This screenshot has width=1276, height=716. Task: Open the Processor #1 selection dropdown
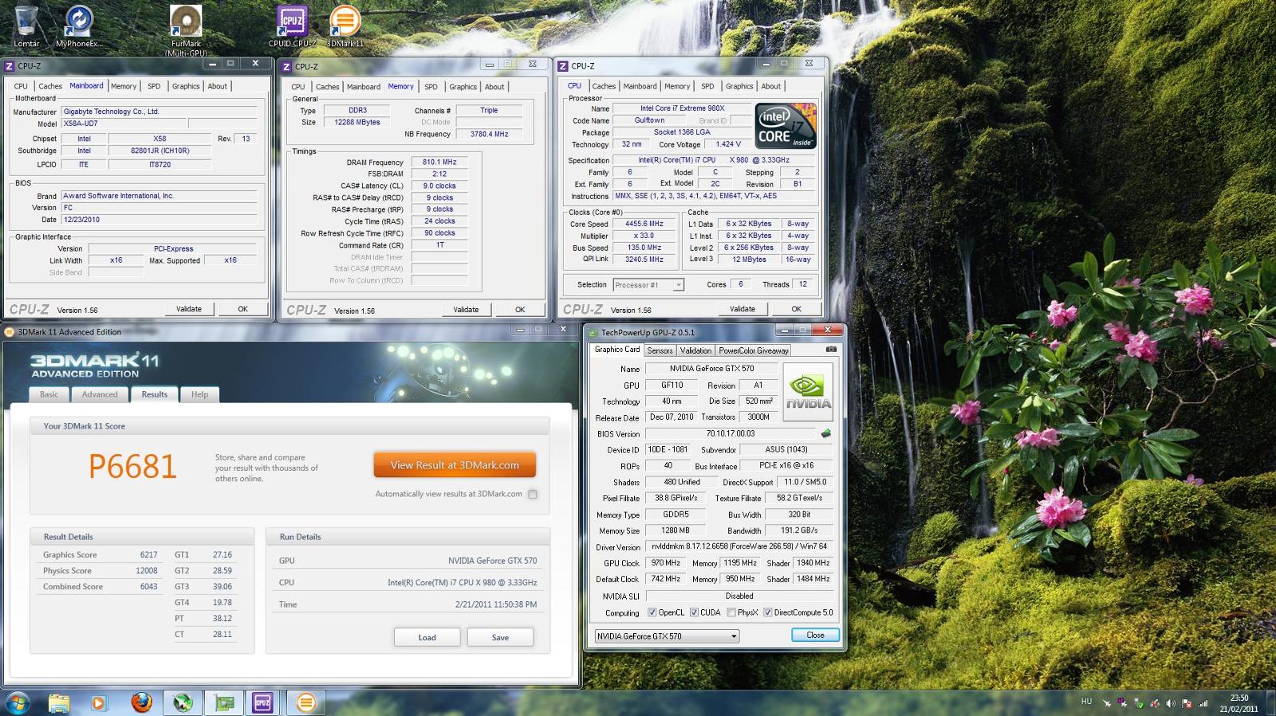[x=648, y=284]
